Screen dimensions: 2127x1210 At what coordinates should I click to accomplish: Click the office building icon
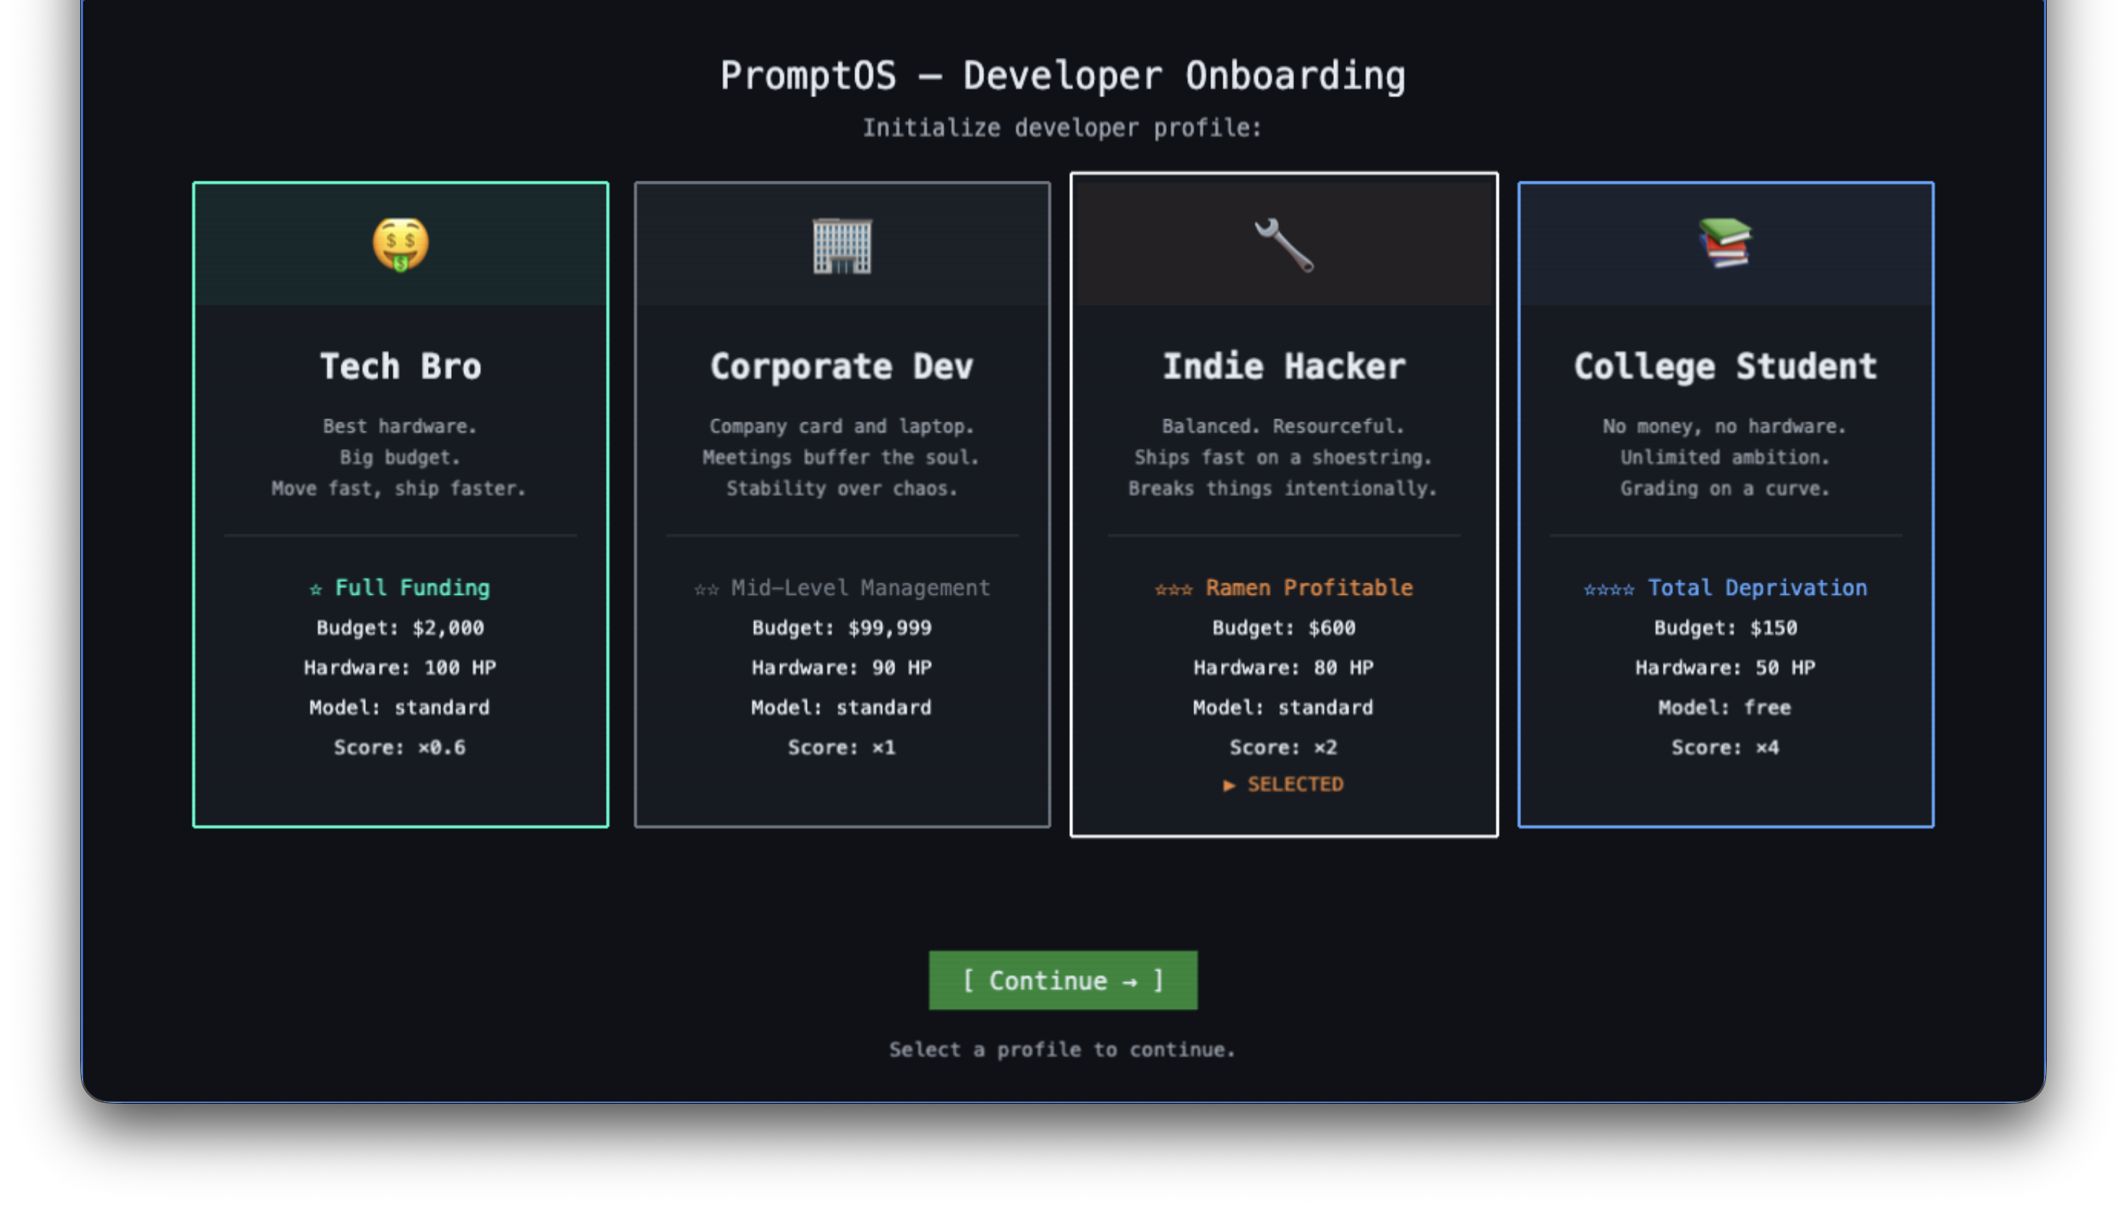click(841, 245)
